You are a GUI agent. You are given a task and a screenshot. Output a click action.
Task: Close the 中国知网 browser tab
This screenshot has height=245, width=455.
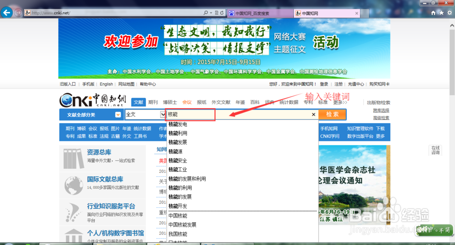[x=357, y=13]
